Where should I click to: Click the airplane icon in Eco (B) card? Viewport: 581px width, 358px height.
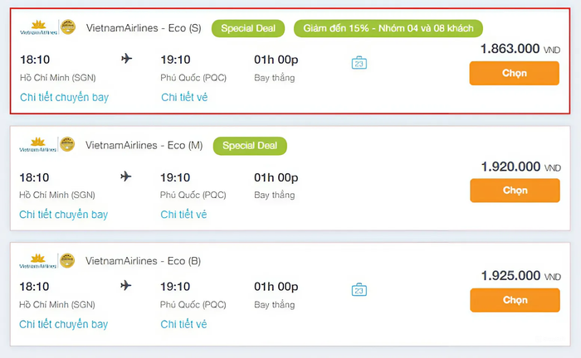[x=126, y=286]
